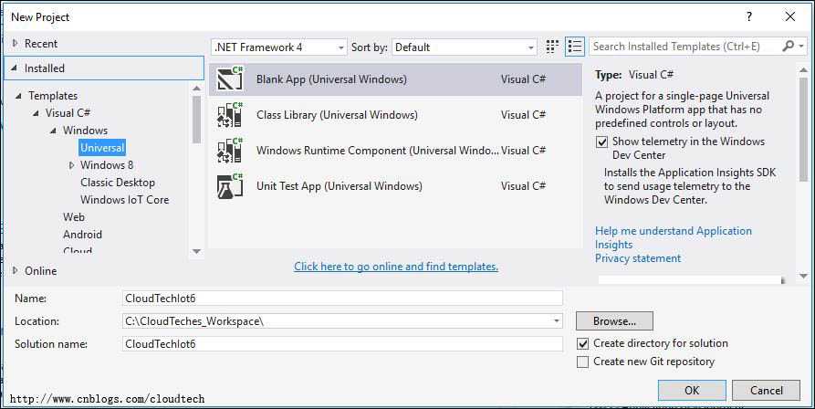This screenshot has height=409, width=815.
Task: Select the Universal tree item
Action: coord(102,148)
